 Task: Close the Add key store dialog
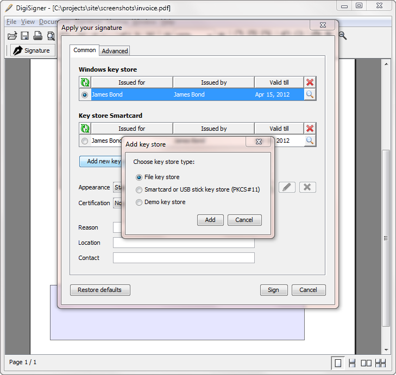[x=259, y=142]
